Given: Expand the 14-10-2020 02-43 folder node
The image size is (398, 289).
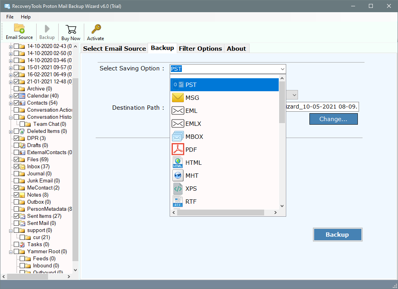Looking at the screenshot, I should 11,47.
